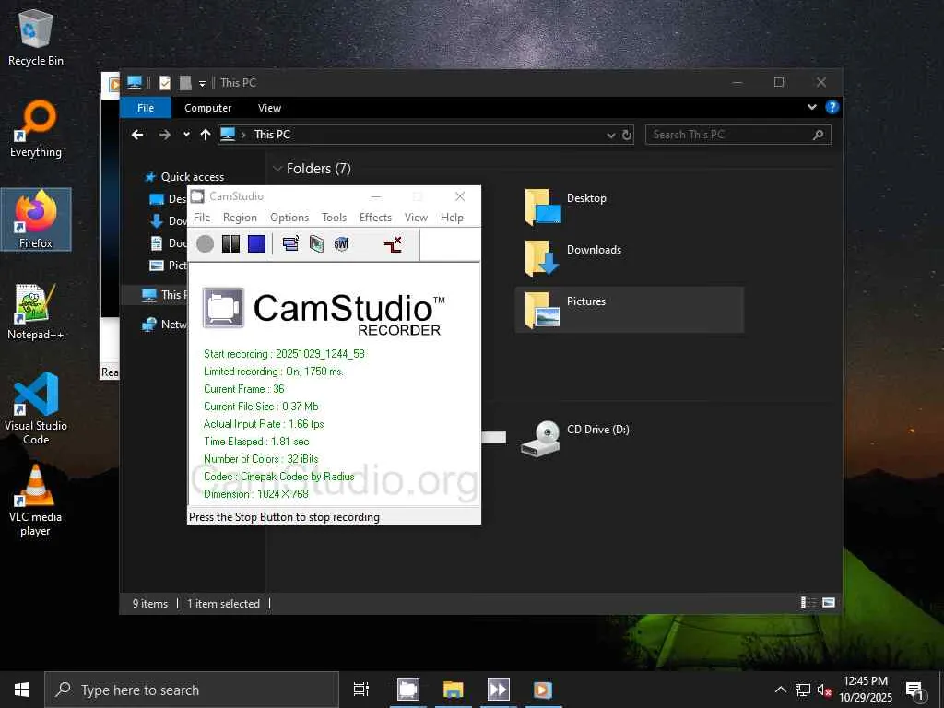Viewport: 944px width, 708px height.
Task: Refresh the This PC view
Action: tap(627, 135)
